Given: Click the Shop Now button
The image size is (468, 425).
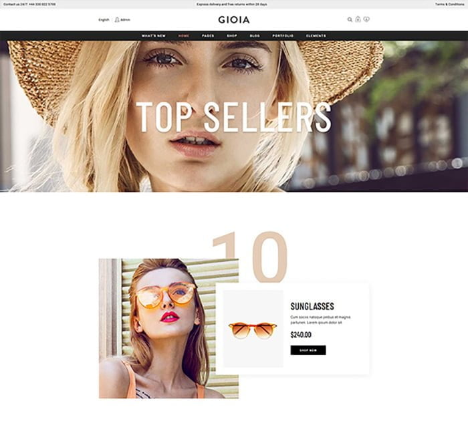Looking at the screenshot, I should (308, 350).
